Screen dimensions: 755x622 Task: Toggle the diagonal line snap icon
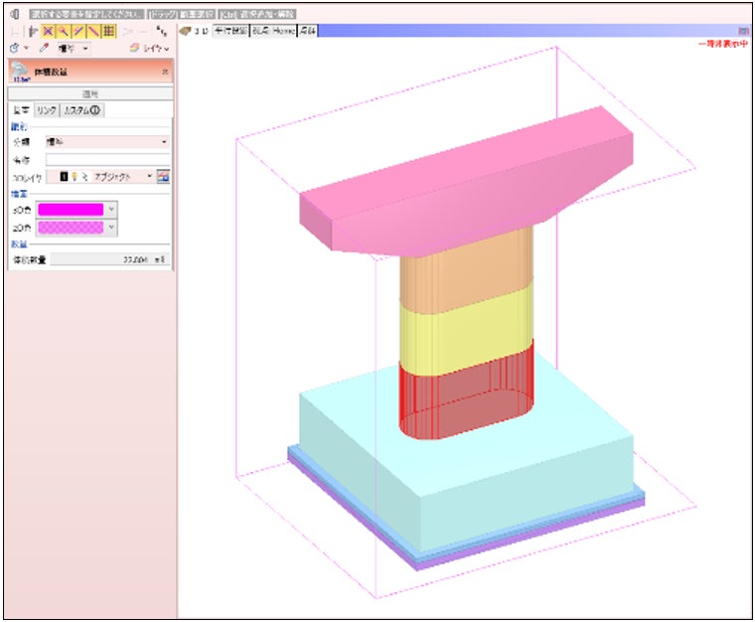(76, 32)
